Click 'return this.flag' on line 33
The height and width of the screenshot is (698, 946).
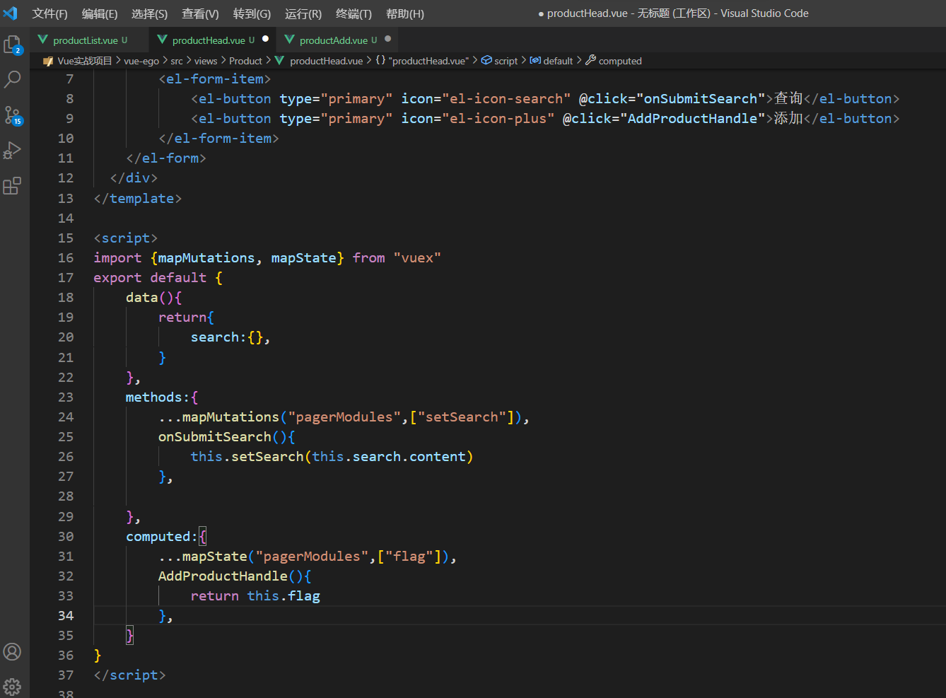click(255, 596)
